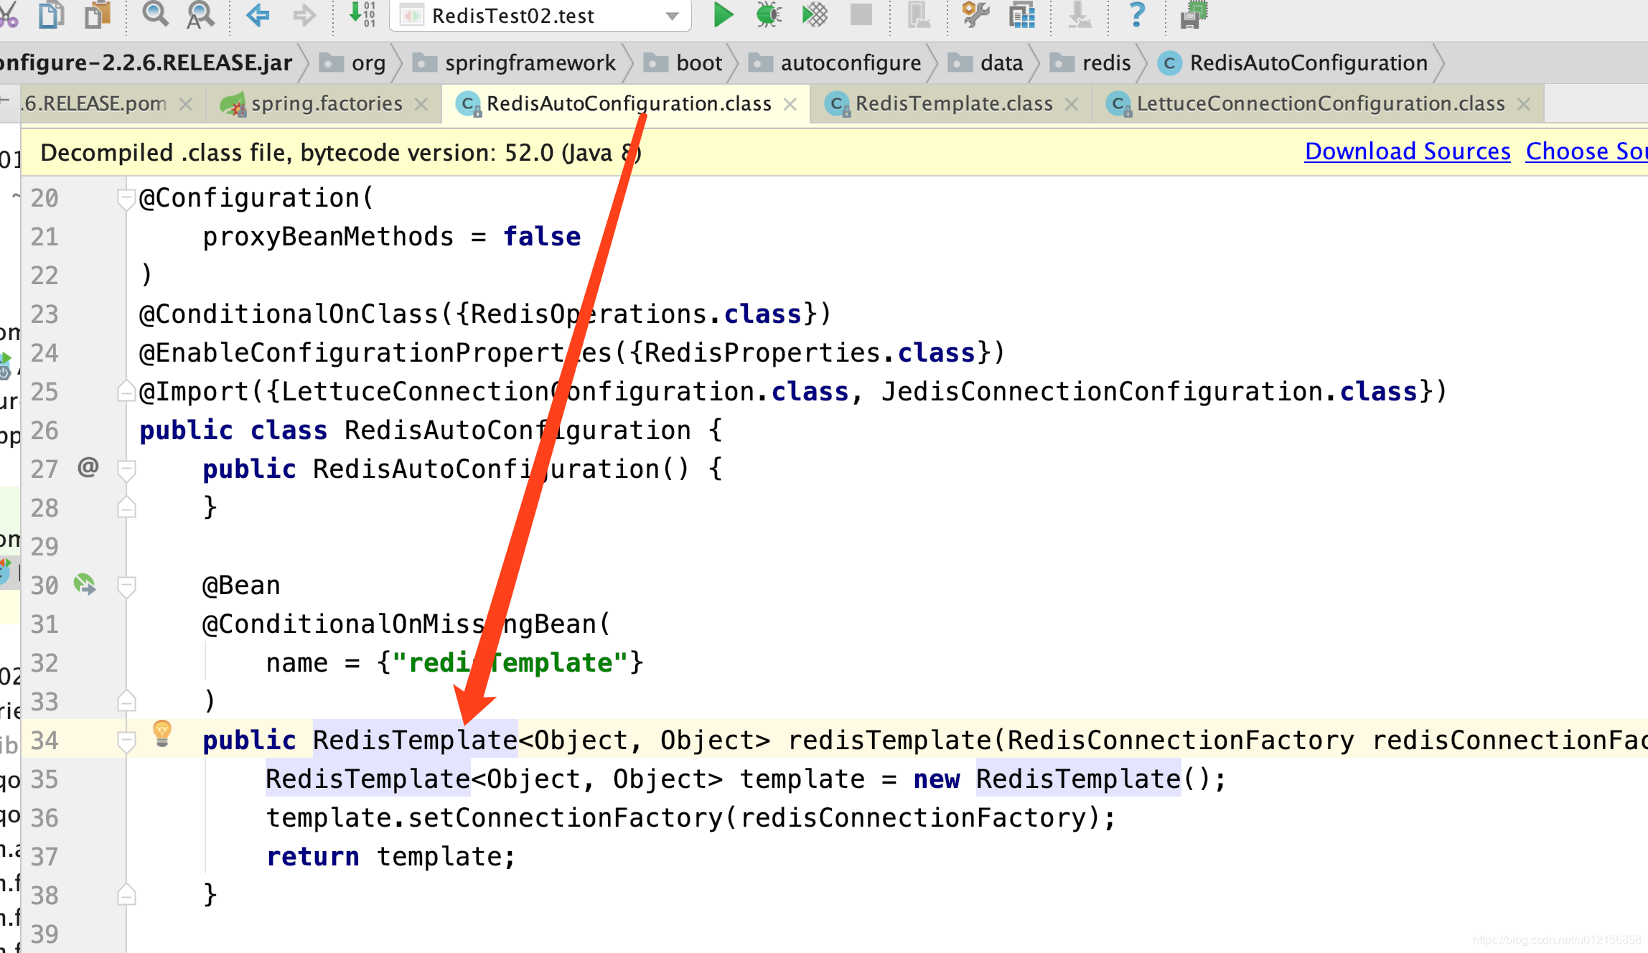Open Project Structure icon
The width and height of the screenshot is (1648, 953).
1021,14
